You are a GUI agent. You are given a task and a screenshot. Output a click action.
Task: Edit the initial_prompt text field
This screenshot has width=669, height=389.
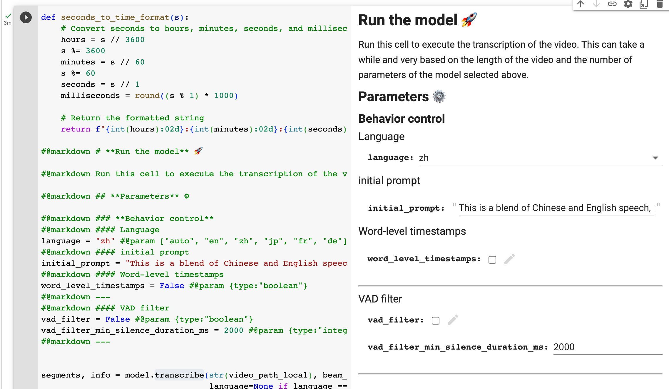click(556, 208)
